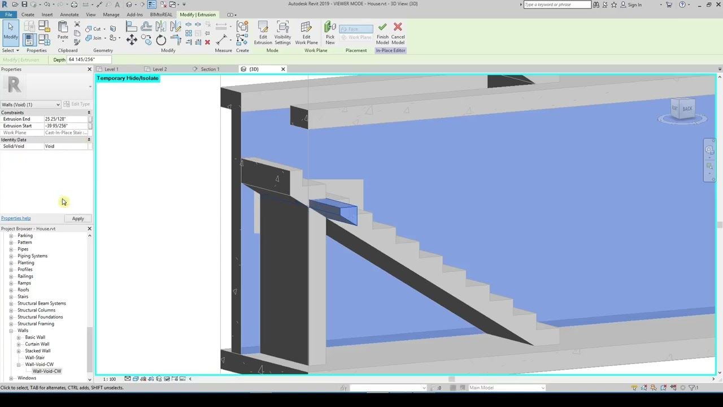This screenshot has width=723, height=407.
Task: Click Edit Work Plane
Action: [306, 33]
